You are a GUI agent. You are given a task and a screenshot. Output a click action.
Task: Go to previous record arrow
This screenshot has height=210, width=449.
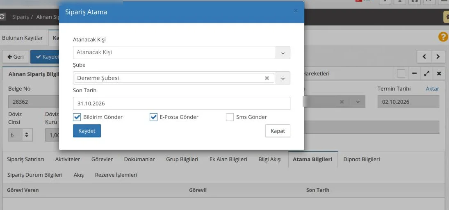[424, 57]
